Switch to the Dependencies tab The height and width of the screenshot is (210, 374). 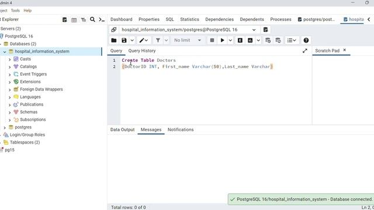220,19
